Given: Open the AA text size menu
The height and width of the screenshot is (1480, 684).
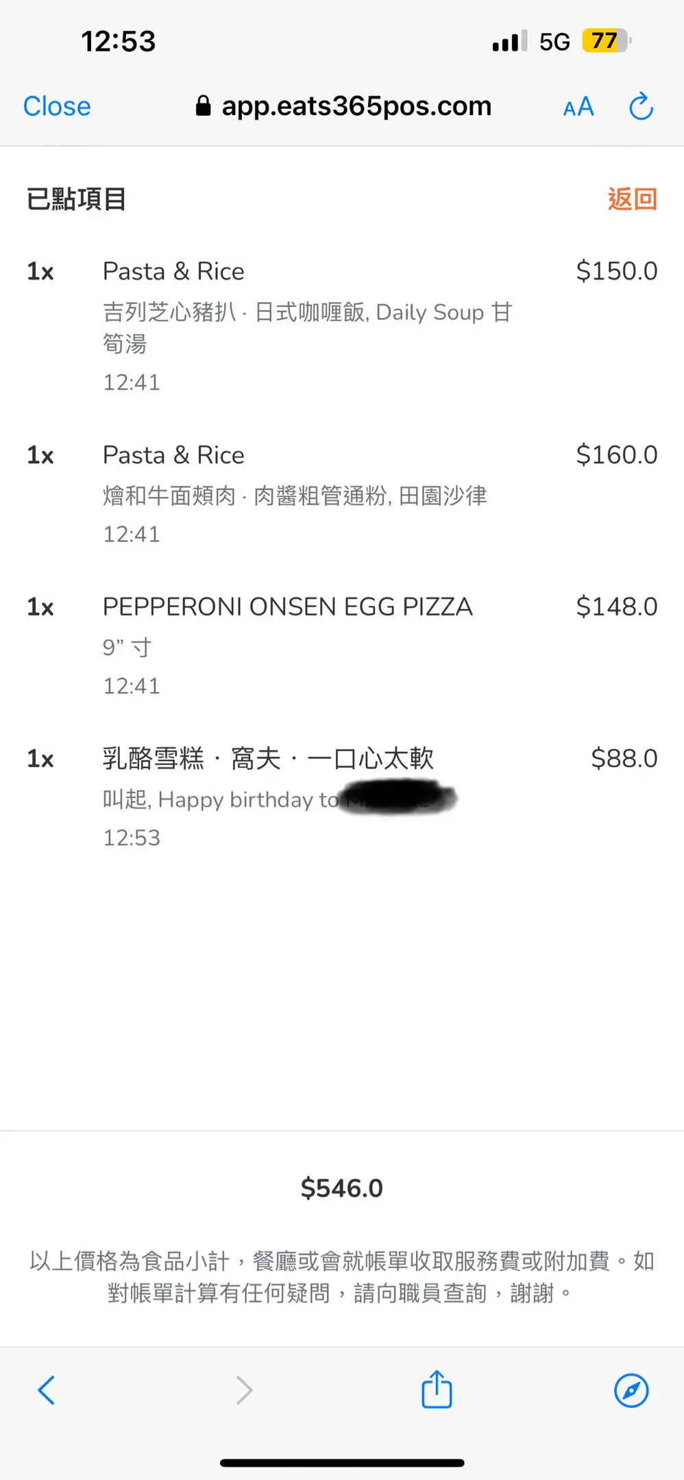Looking at the screenshot, I should point(578,107).
